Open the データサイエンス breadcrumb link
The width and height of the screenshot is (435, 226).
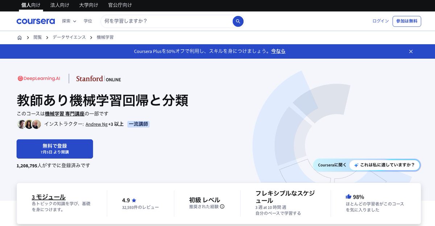pyautogui.click(x=69, y=37)
